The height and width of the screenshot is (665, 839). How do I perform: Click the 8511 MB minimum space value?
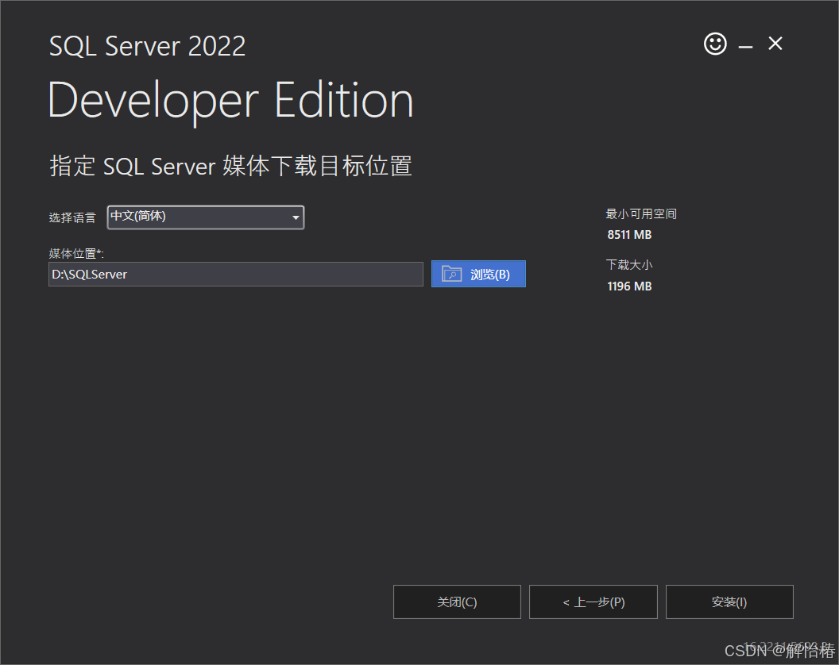pos(629,235)
